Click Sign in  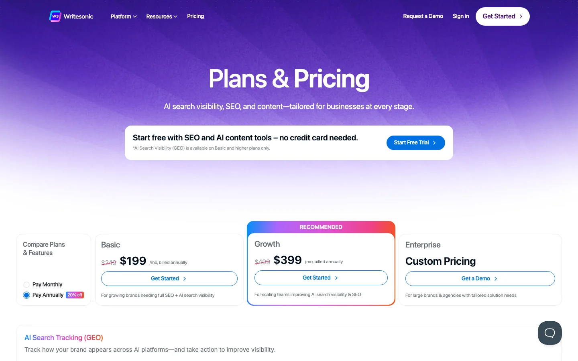[460, 16]
